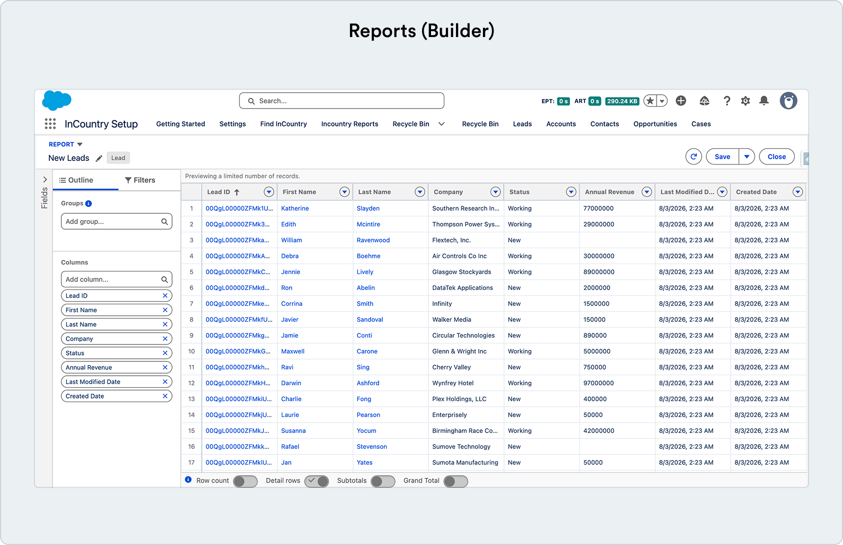This screenshot has height=545, width=843.
Task: Open Incountry Reports tab
Action: (x=349, y=124)
